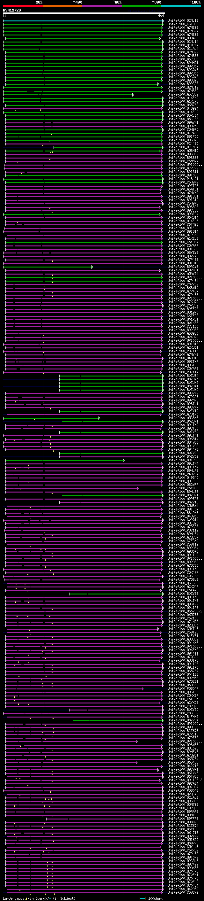Select hit UniRef100_B0ZV30
Viewport: 204px width, 901px height.
click(183, 432)
